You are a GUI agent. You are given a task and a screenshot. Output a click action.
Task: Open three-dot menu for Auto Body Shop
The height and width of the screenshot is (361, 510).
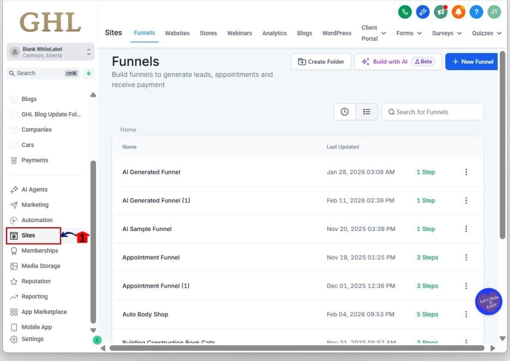pos(466,314)
